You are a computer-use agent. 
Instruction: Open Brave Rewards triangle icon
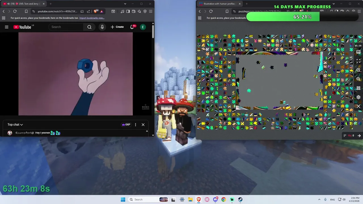click(x=102, y=11)
